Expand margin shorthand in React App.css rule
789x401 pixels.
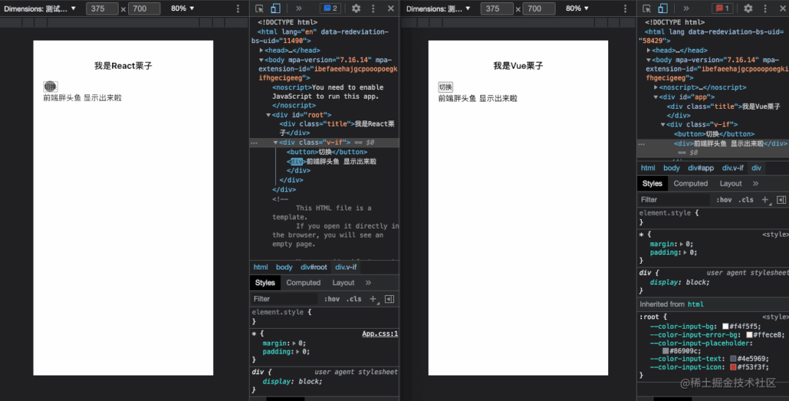(295, 343)
